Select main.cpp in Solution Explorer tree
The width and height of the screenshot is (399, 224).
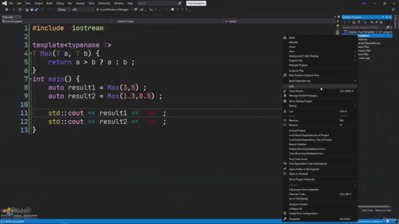364,58
